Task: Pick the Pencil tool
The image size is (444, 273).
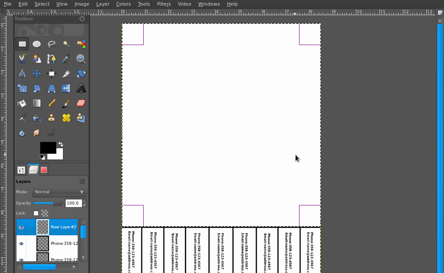Action: click(52, 103)
